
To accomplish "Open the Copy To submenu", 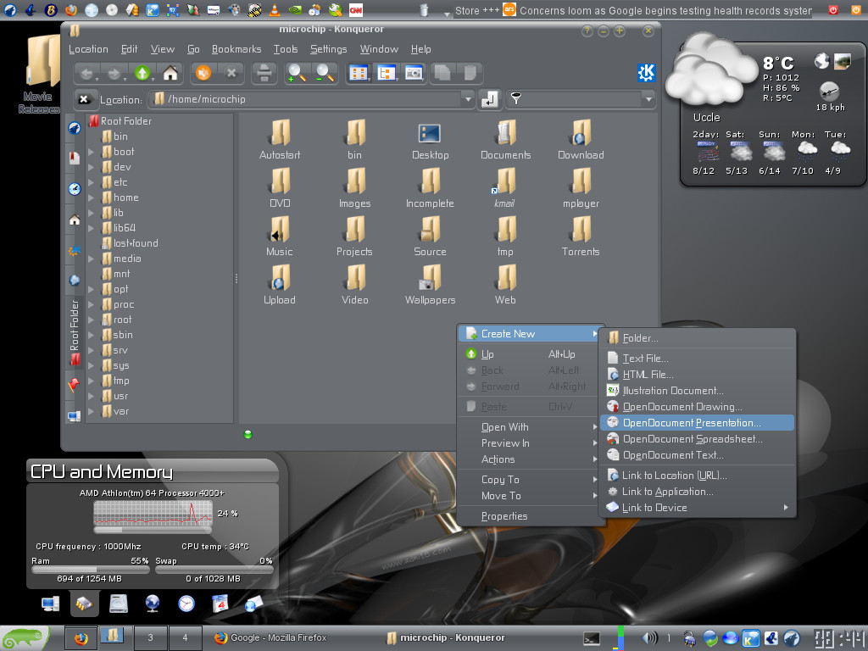I will pos(529,480).
